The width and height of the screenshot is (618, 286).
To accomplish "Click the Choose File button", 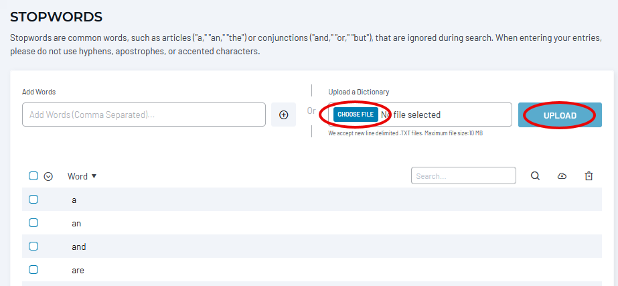I will point(356,115).
